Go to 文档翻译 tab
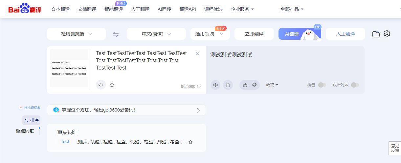 pos(87,9)
